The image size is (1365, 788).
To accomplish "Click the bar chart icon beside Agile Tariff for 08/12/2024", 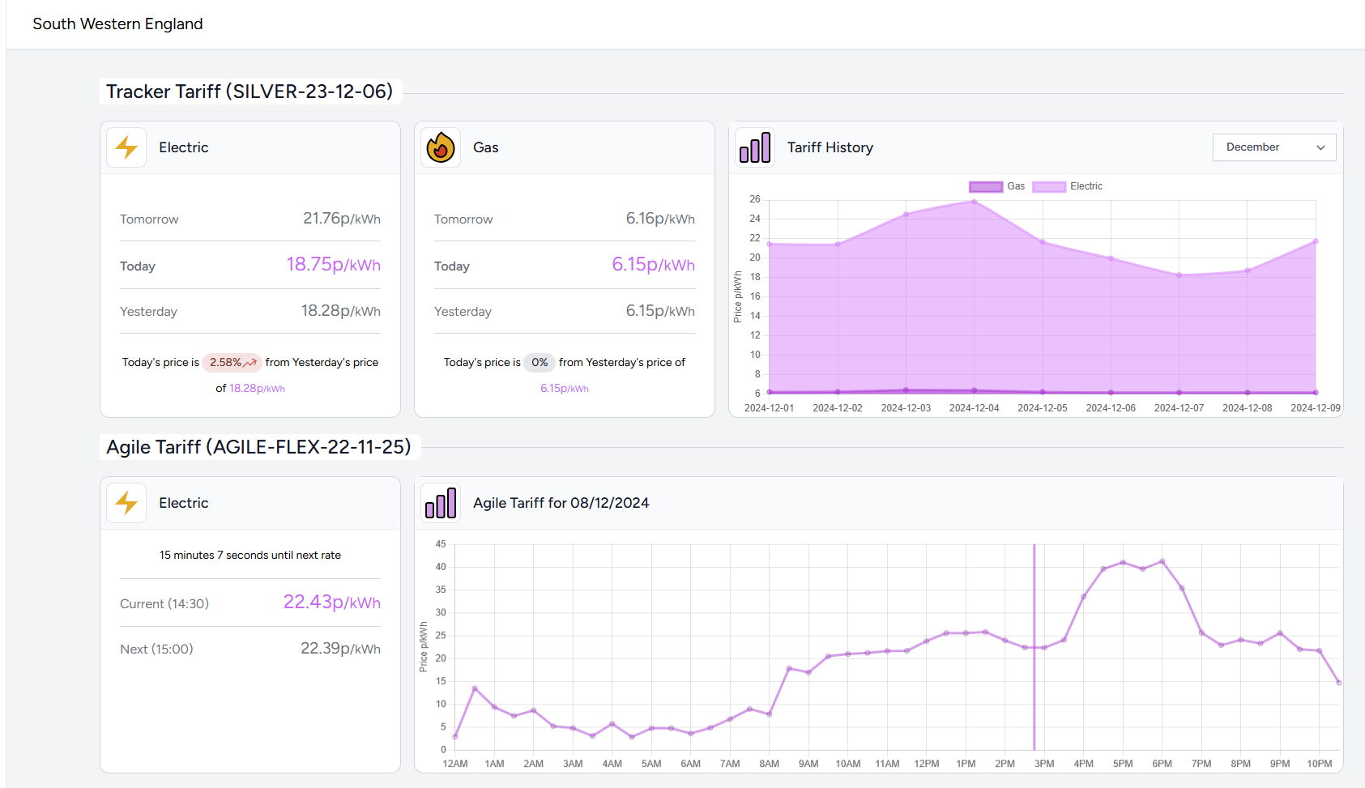I will [441, 504].
